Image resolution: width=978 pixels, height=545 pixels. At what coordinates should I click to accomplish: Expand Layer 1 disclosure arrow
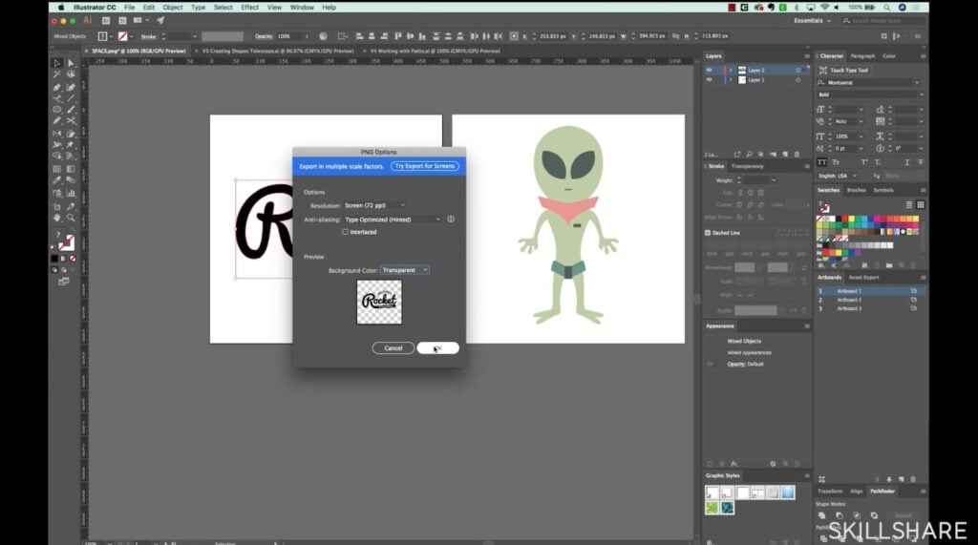tap(731, 80)
